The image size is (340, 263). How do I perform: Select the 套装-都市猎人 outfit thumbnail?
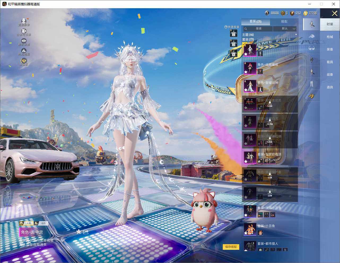[x=250, y=246]
